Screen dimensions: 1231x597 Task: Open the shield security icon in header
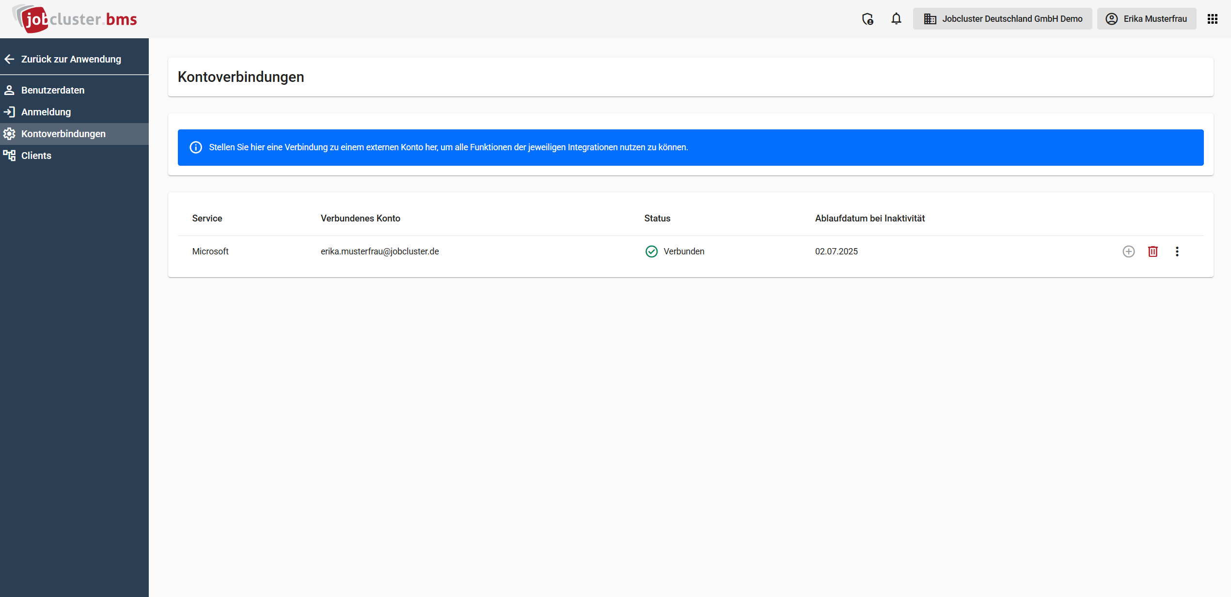coord(868,19)
